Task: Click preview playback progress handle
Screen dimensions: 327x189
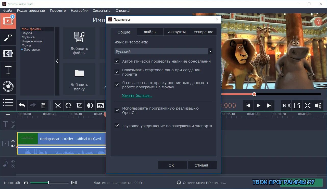Action: [254, 94]
